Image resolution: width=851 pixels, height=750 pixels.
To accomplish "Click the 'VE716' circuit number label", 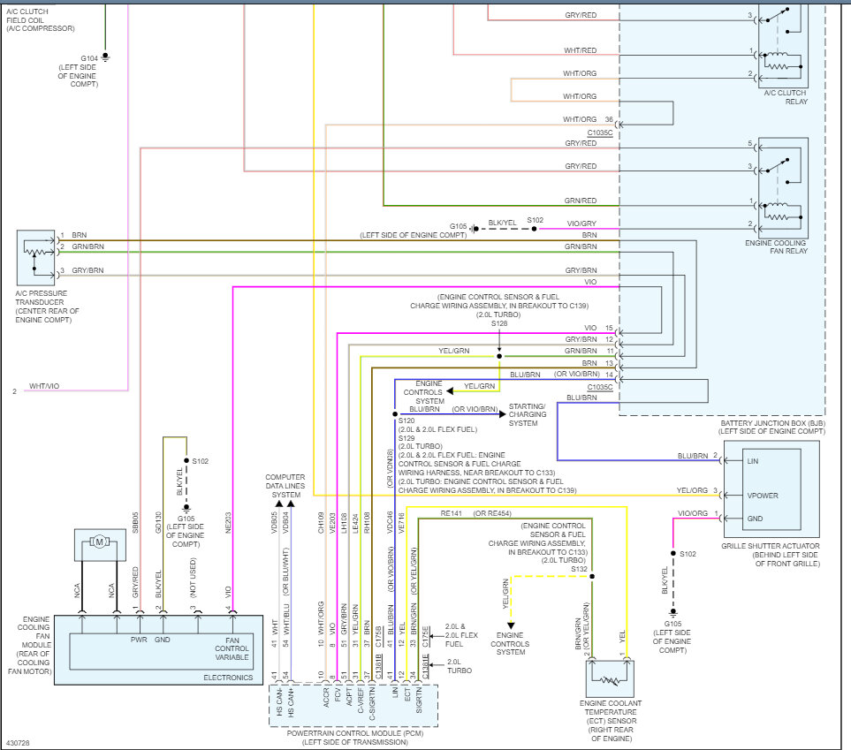I will coord(401,523).
